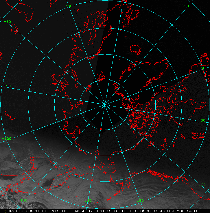Click the green 150 longitude label

pyautogui.click(x=140, y=201)
